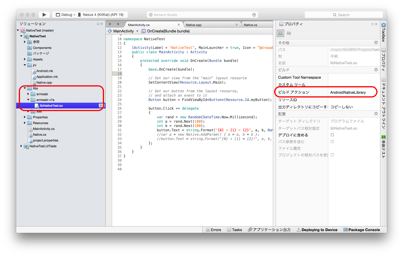Enable パス参照を含む option
The height and width of the screenshot is (256, 403).
point(332,141)
